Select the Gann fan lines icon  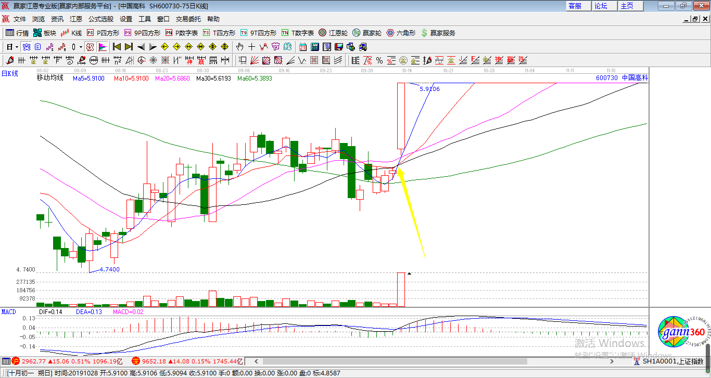point(253,60)
